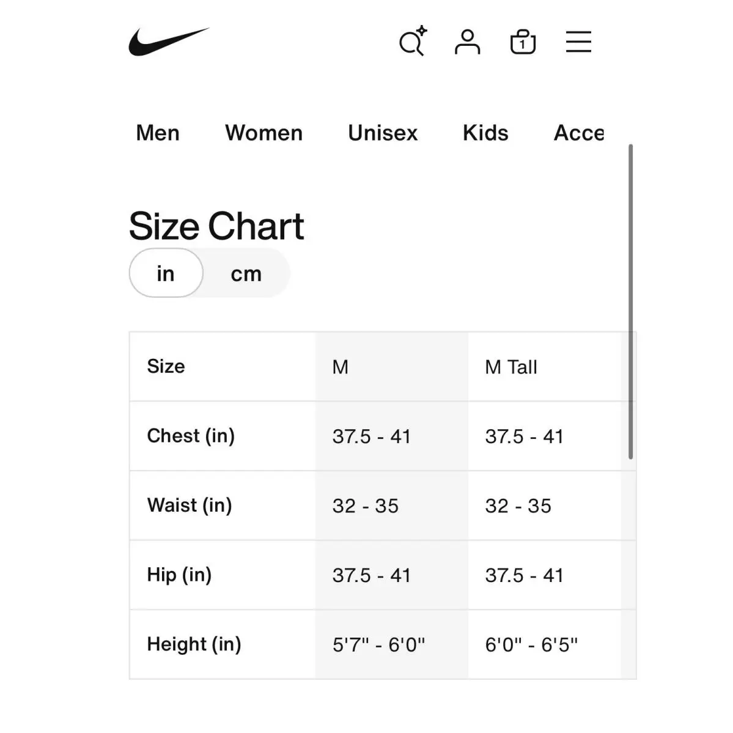Screen dimensions: 733x733
Task: Open the account profile icon
Action: tap(468, 42)
